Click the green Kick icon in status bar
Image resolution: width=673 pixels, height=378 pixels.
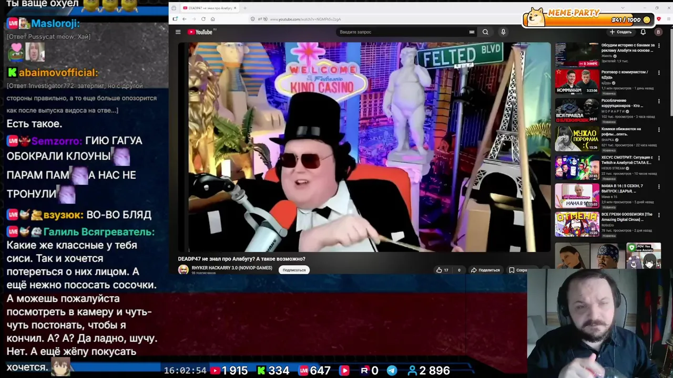261,371
